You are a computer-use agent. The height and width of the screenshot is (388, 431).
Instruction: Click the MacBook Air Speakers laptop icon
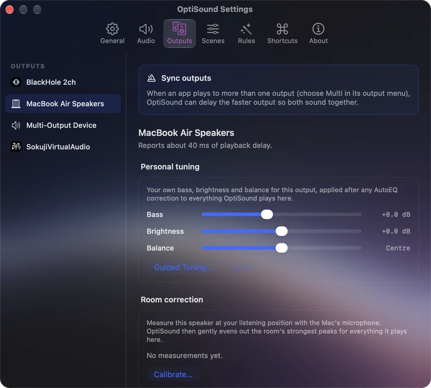(x=16, y=104)
